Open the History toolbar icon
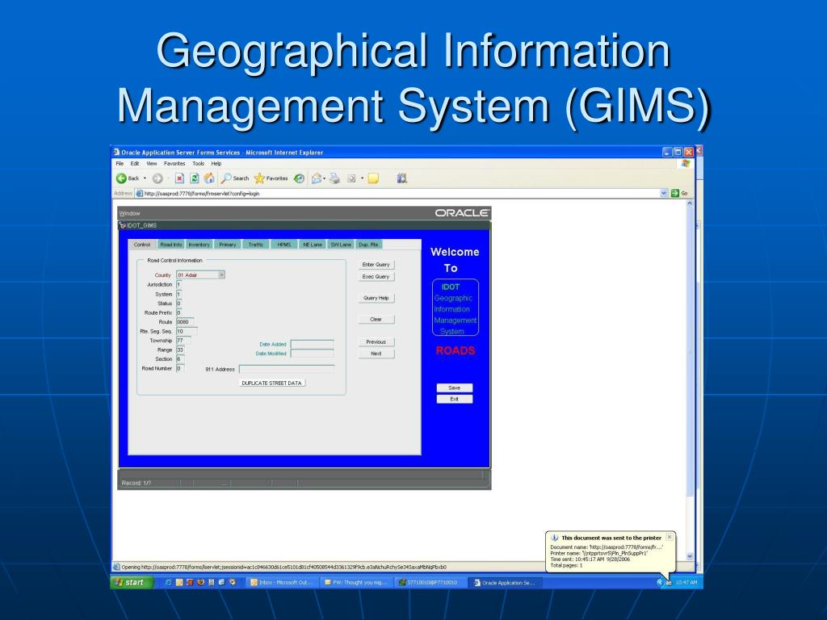 coord(299,178)
